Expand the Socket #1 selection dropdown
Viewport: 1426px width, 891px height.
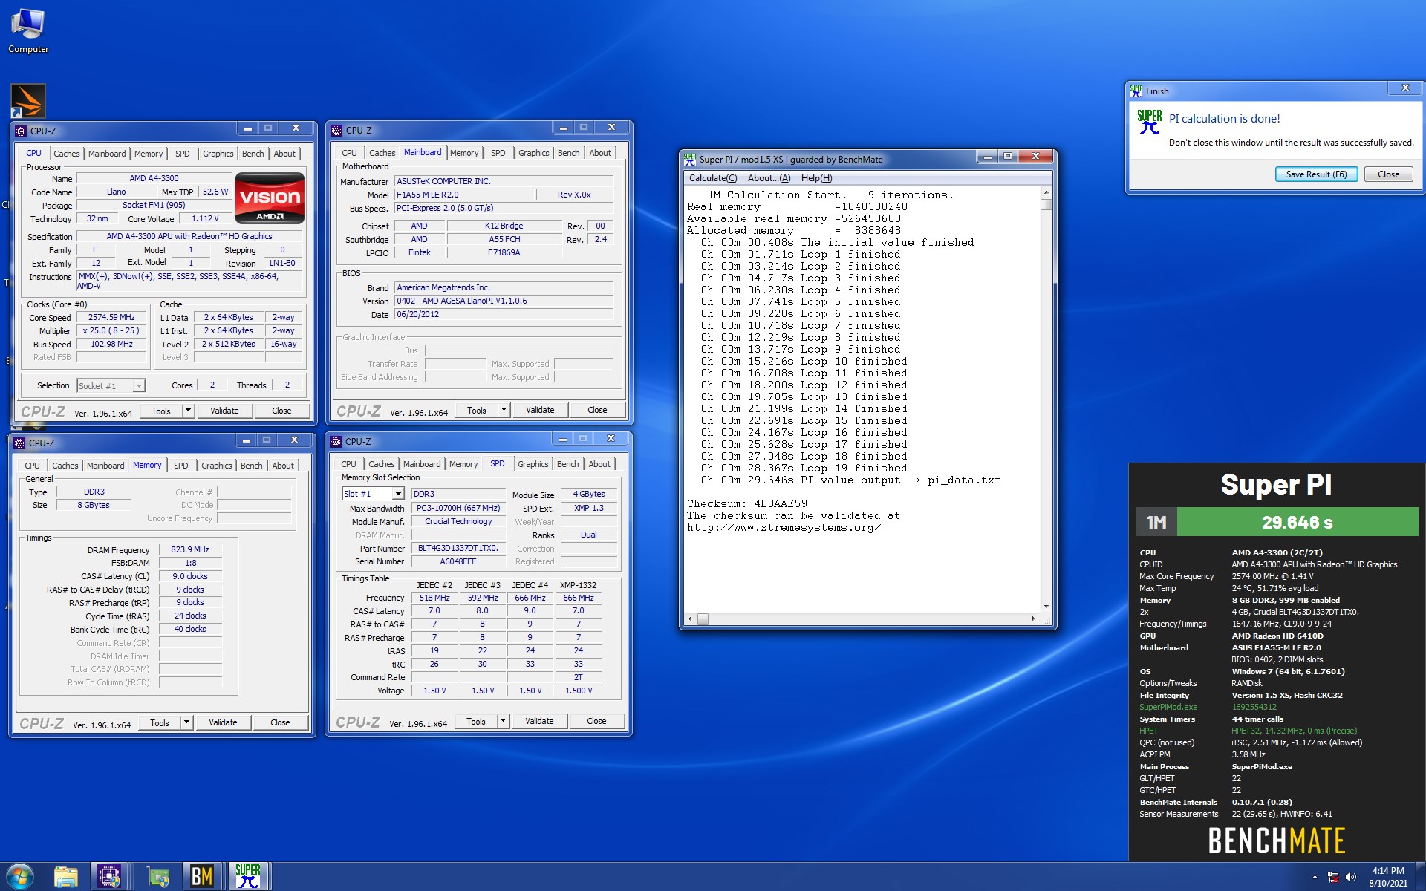pyautogui.click(x=139, y=386)
